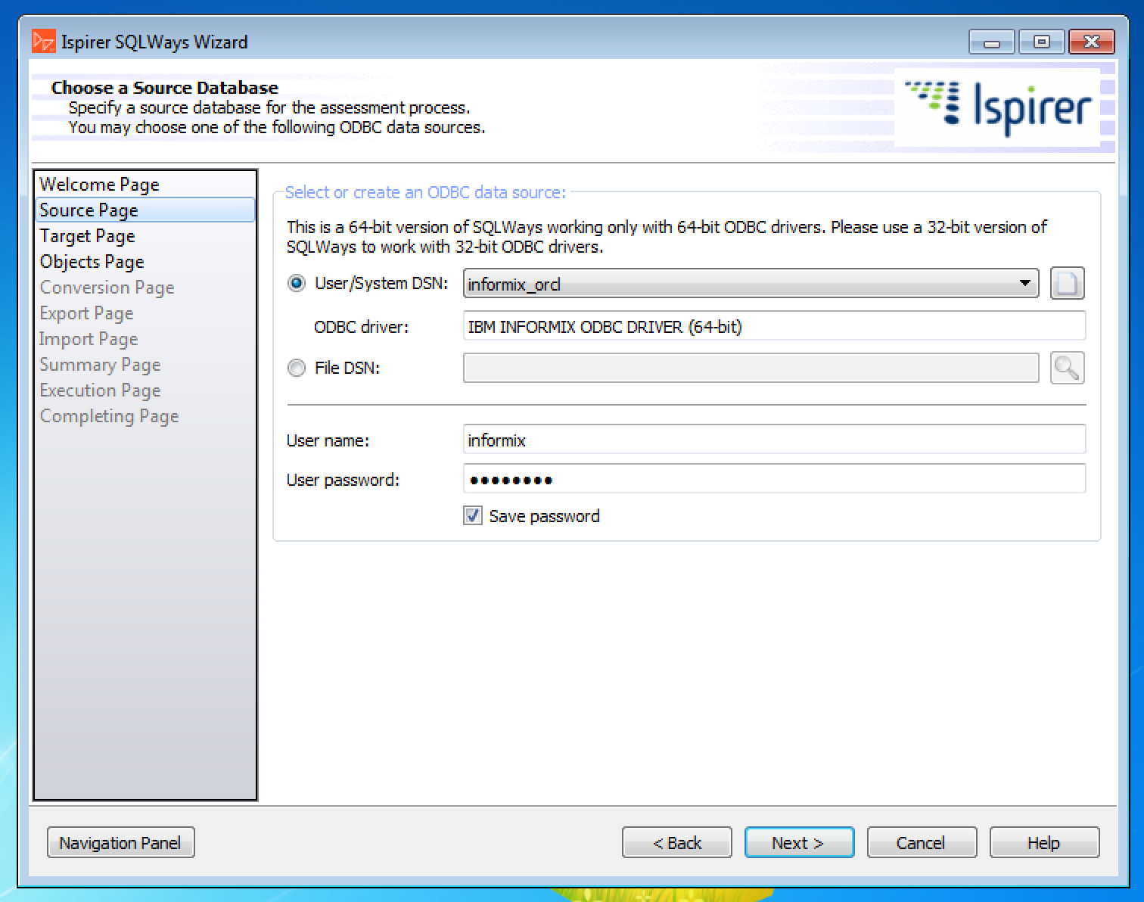Uncheck the Save password checkbox
1144x902 pixels.
[x=473, y=516]
